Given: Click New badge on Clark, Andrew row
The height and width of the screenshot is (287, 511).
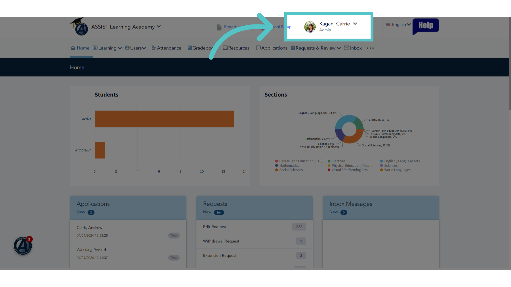Looking at the screenshot, I should [x=174, y=235].
